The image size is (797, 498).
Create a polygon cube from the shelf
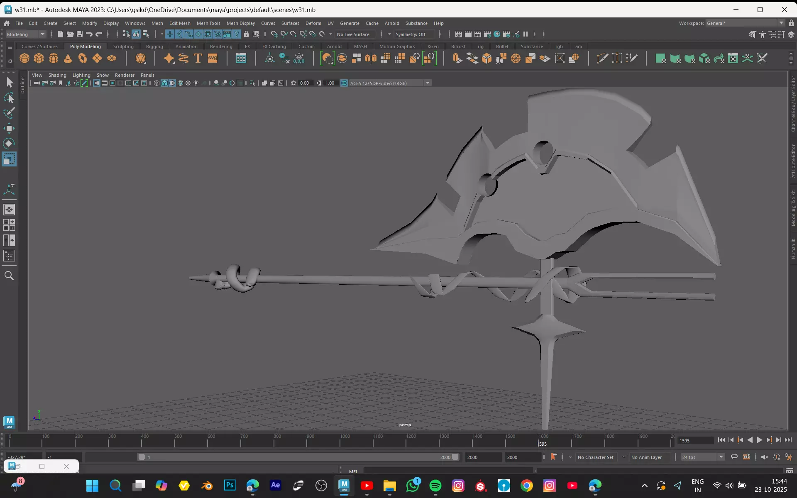[39, 59]
